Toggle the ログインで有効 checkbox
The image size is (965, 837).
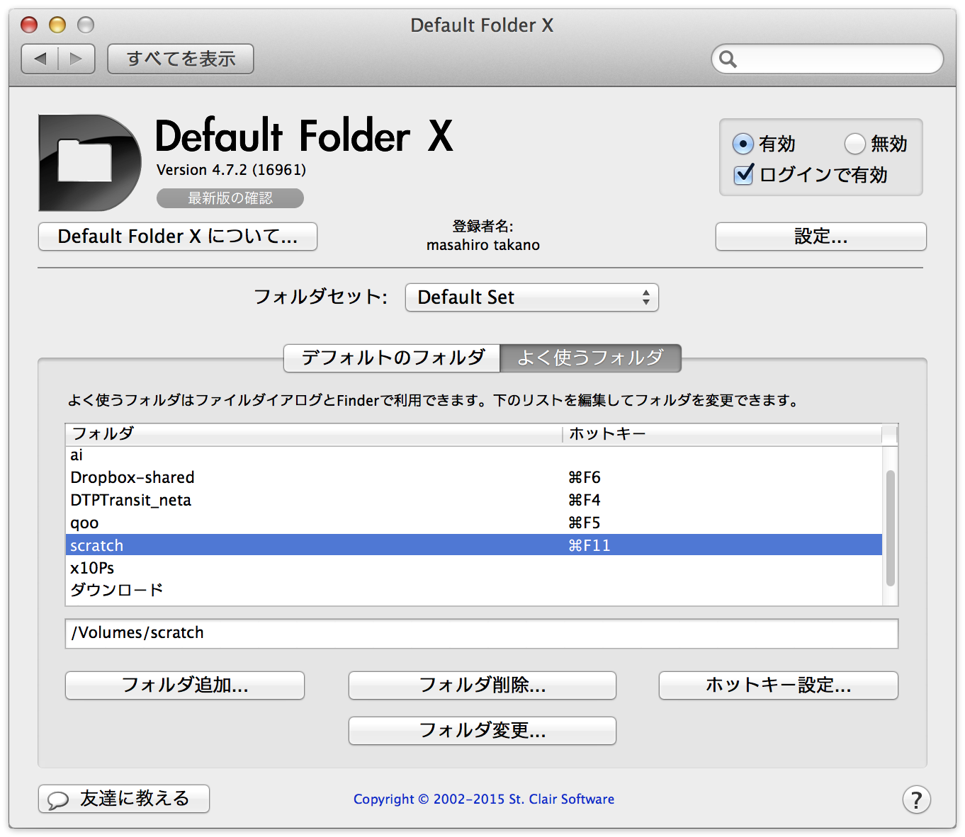tap(743, 174)
